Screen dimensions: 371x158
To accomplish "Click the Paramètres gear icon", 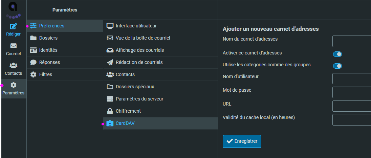I will [14, 85].
